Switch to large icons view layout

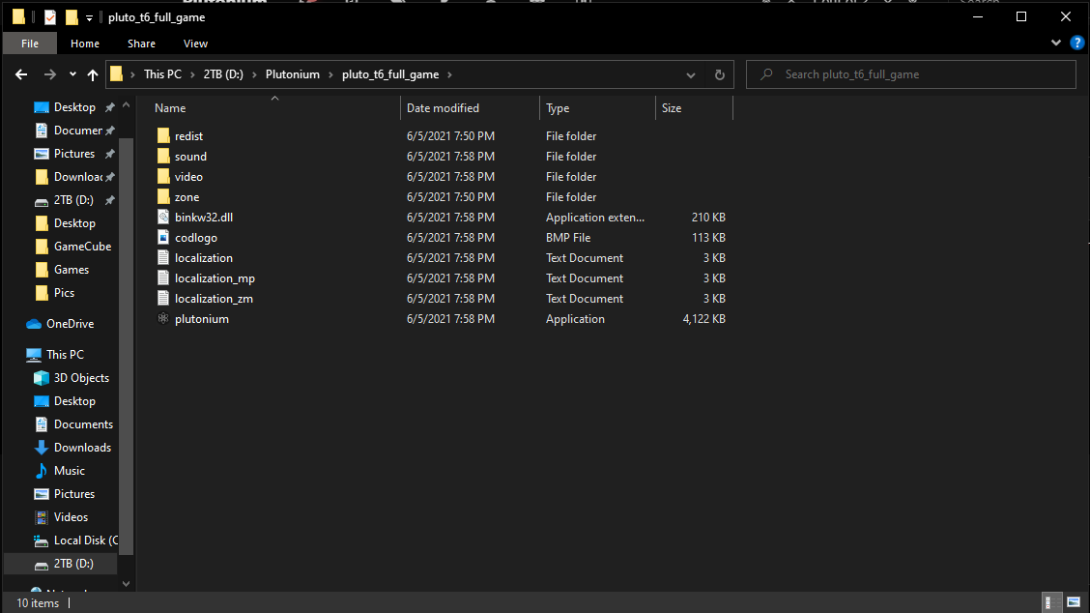coord(1074,601)
